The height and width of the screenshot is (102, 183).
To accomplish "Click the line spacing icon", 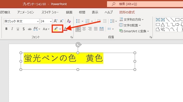I will point(112,21).
